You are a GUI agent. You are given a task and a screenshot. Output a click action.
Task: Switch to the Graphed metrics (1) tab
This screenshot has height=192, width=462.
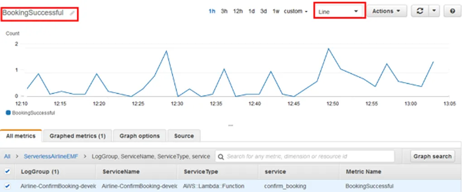tap(77, 136)
